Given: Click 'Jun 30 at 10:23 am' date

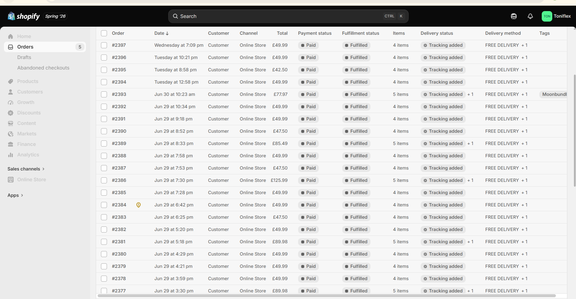Looking at the screenshot, I should pos(175,94).
